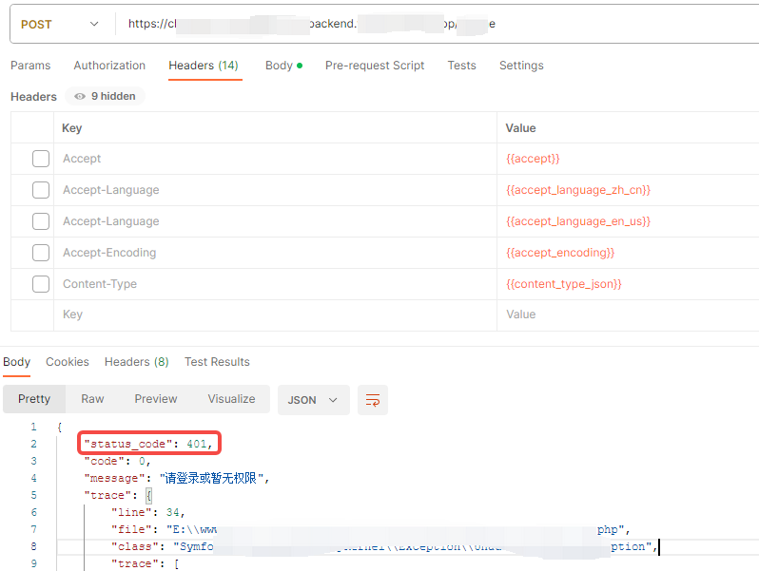759x571 pixels.
Task: Click the word-wrap icon beside JSON dropdown
Action: pos(373,400)
